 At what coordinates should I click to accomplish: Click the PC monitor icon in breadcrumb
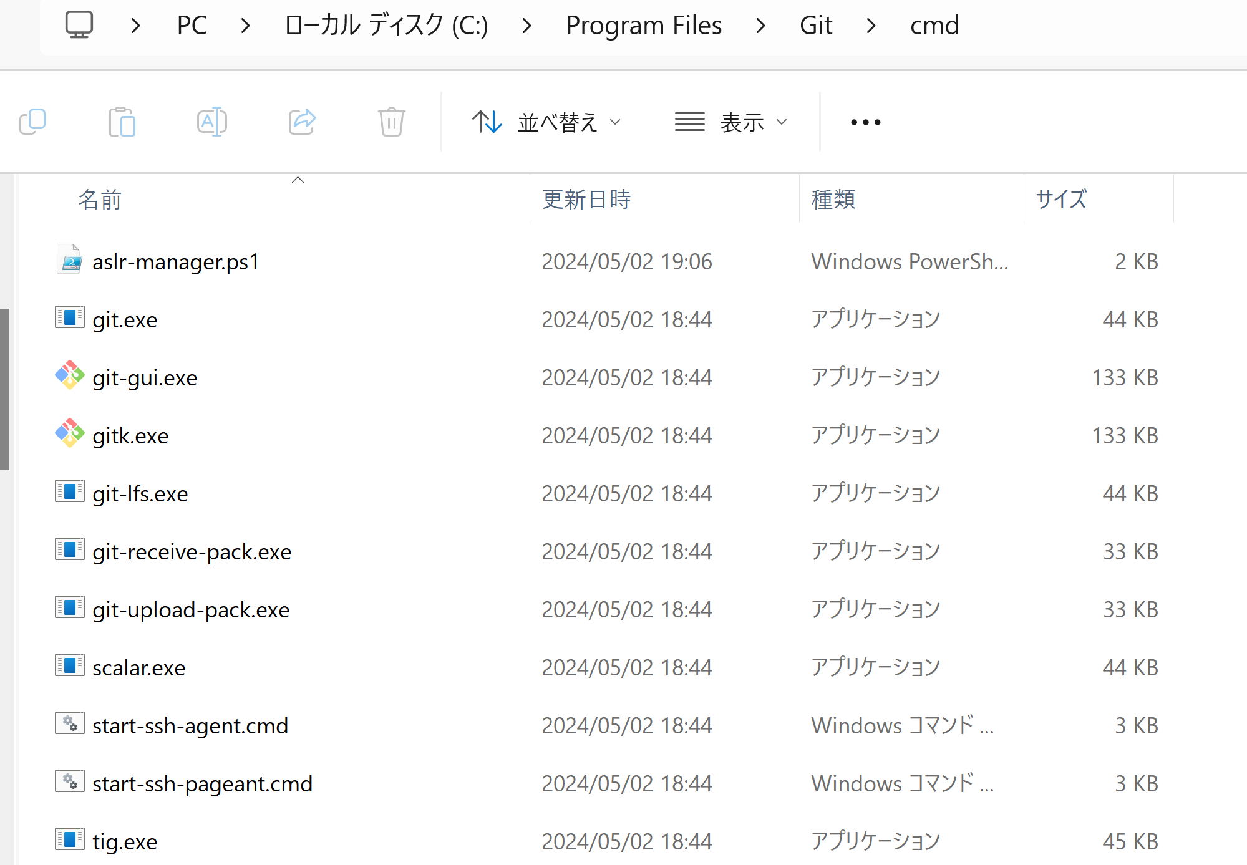pyautogui.click(x=79, y=25)
